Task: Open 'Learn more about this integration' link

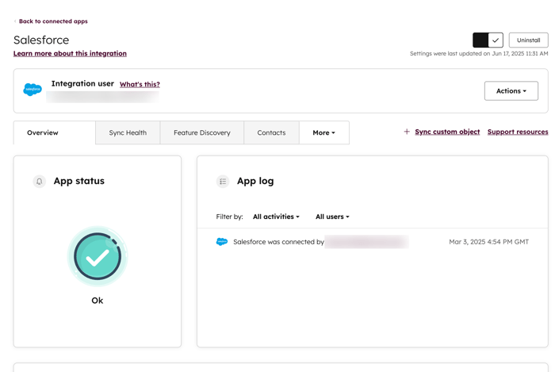Action: click(x=70, y=53)
